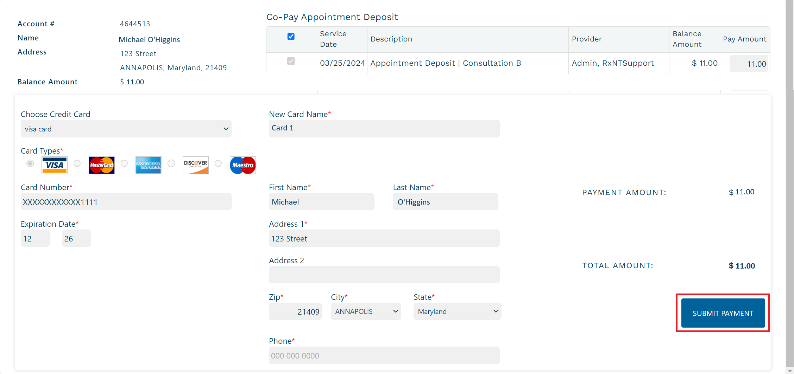Click the expiration month field
This screenshot has height=374, width=794.
[x=35, y=238]
